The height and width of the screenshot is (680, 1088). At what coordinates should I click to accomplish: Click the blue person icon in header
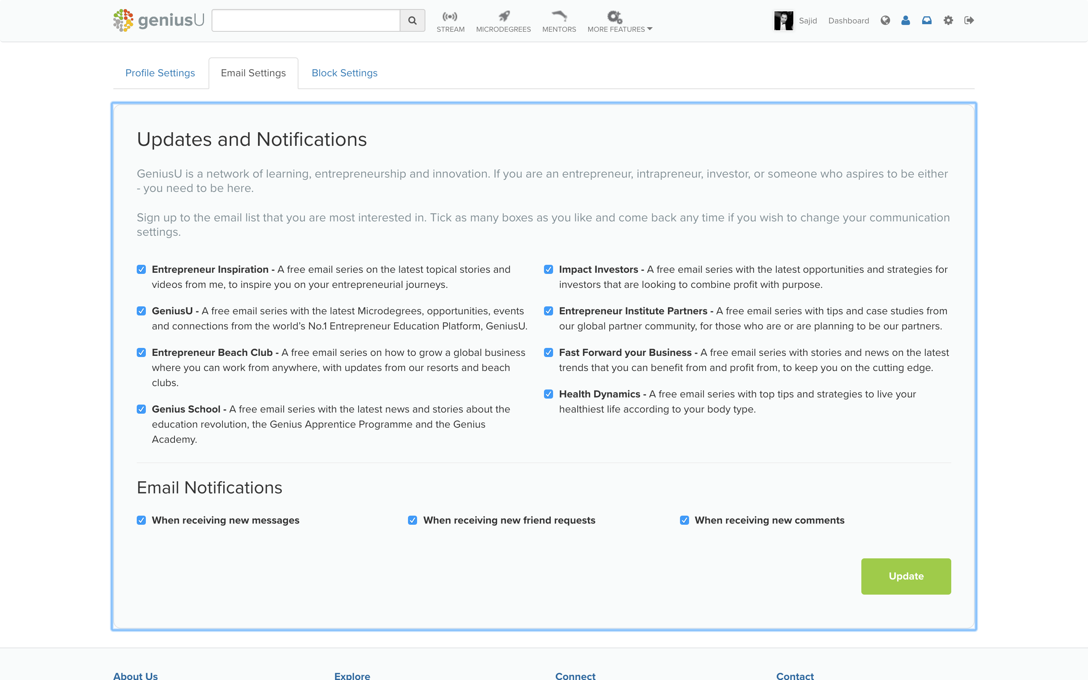906,20
